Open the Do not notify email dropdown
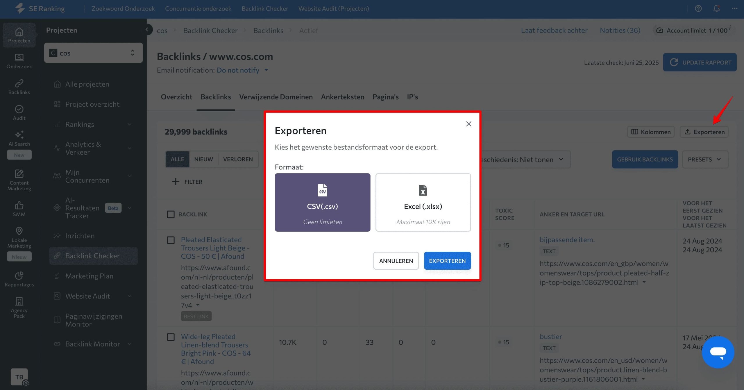744x390 pixels. (242, 70)
